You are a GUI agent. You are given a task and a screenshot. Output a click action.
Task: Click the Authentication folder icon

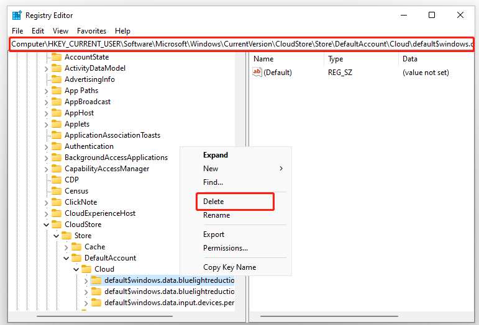(57, 146)
